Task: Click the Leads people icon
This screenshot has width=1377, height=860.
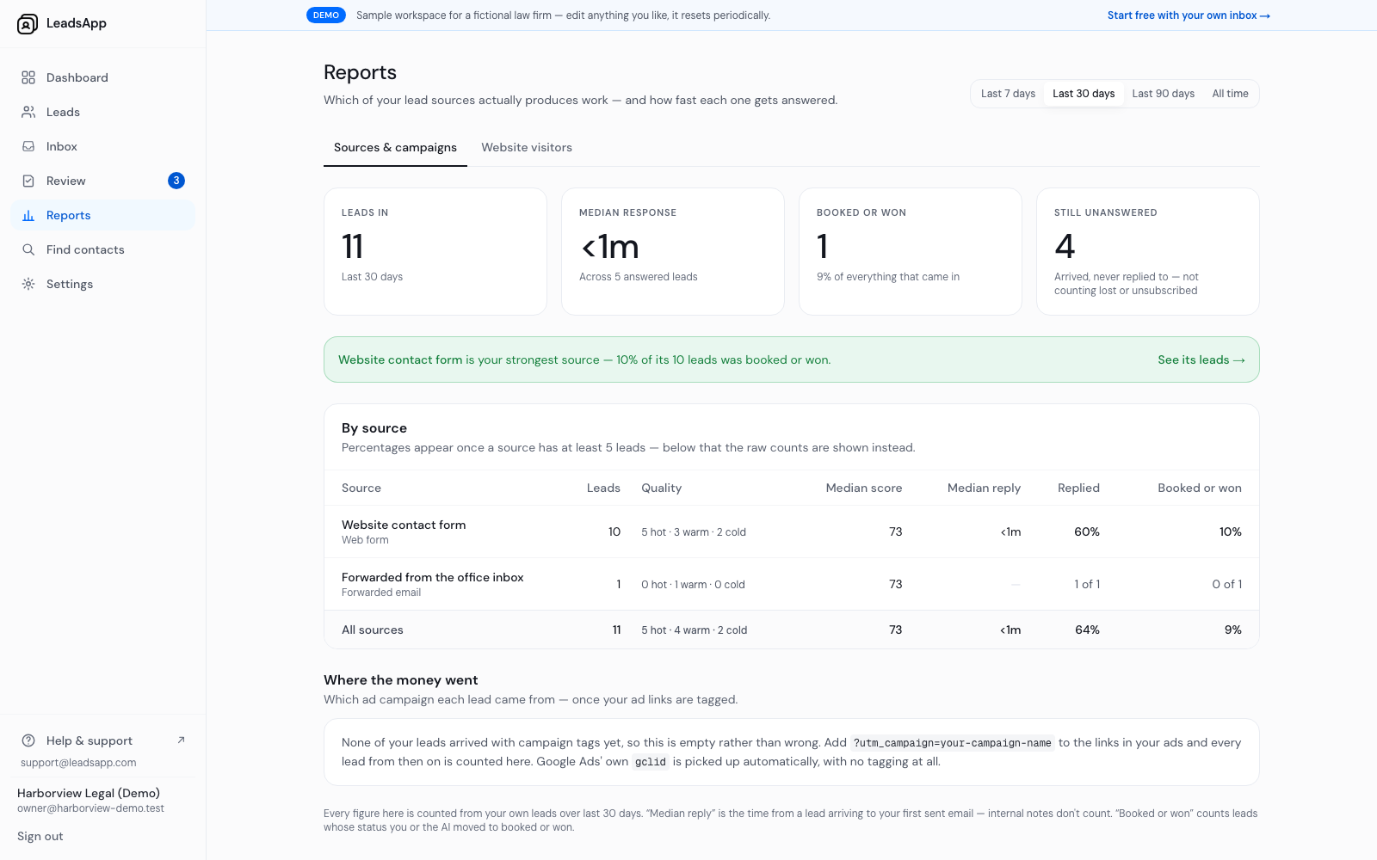Action: (28, 112)
